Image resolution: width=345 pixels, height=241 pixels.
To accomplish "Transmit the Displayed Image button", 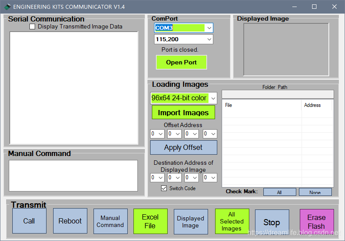I will click(x=191, y=222).
